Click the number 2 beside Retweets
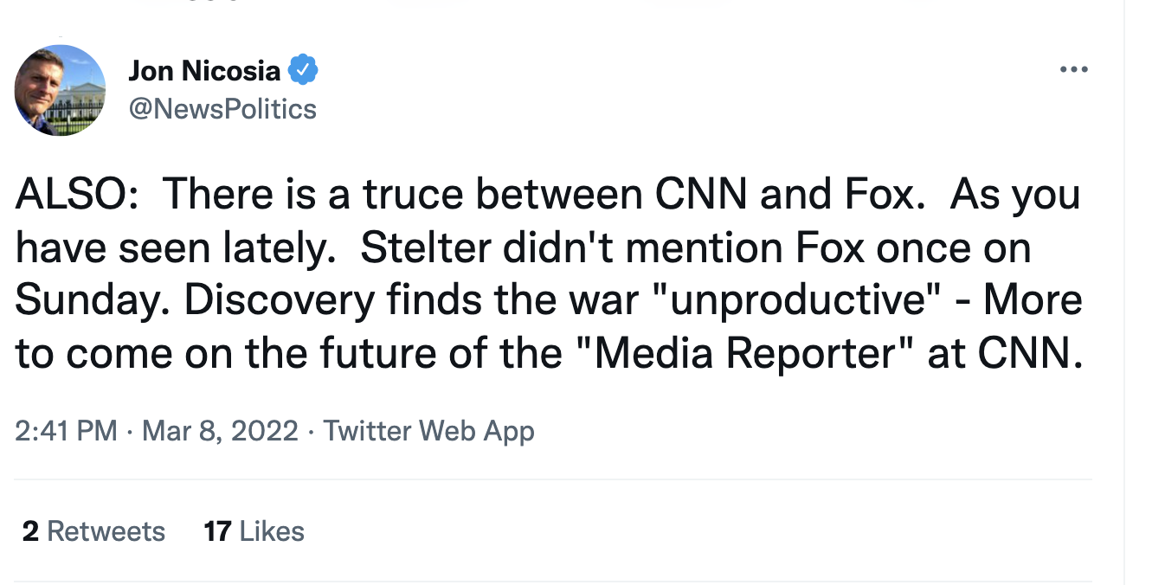Viewport: 1165px width, 585px height. tap(31, 531)
